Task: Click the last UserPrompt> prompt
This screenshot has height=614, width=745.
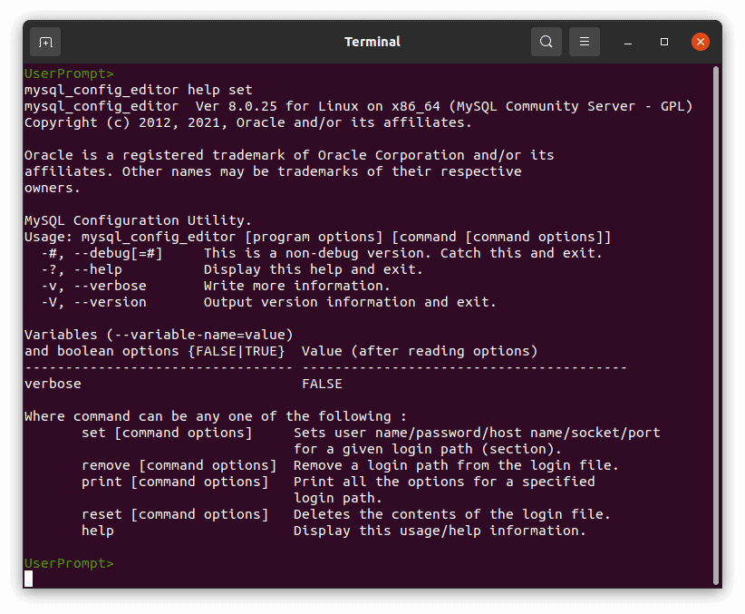Action: [69, 563]
